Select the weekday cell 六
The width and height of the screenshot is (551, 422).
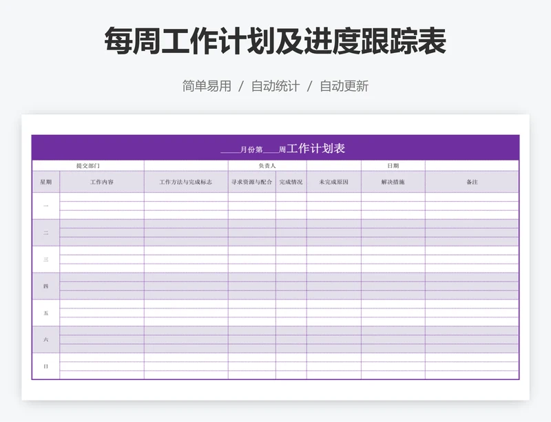[x=45, y=339]
